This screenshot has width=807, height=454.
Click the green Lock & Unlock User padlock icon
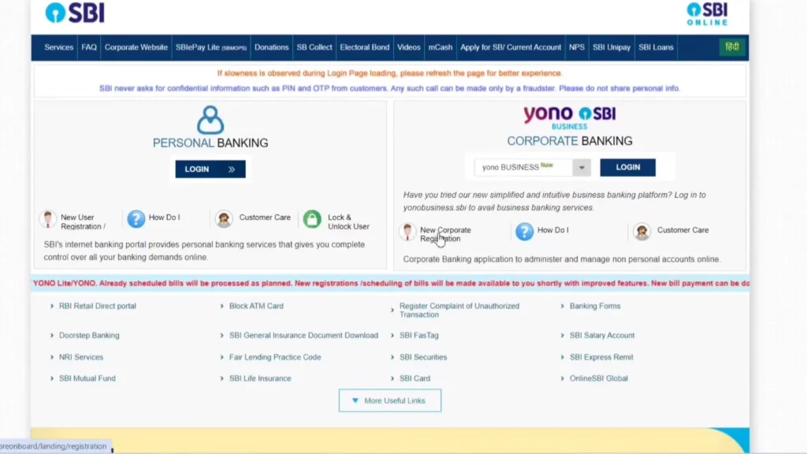point(312,219)
